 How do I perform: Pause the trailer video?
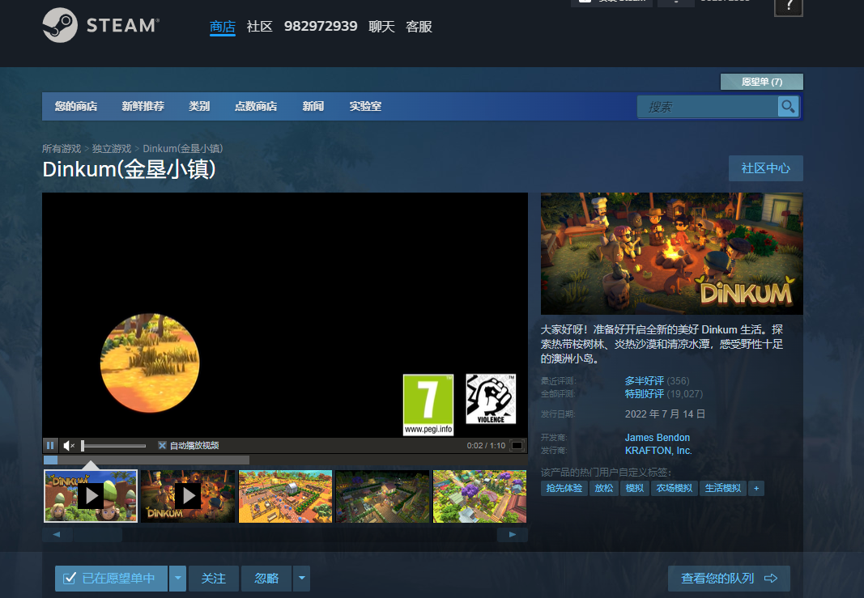(x=50, y=446)
